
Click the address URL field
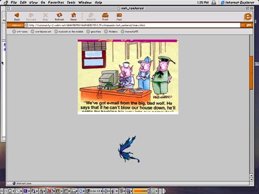pos(132,25)
